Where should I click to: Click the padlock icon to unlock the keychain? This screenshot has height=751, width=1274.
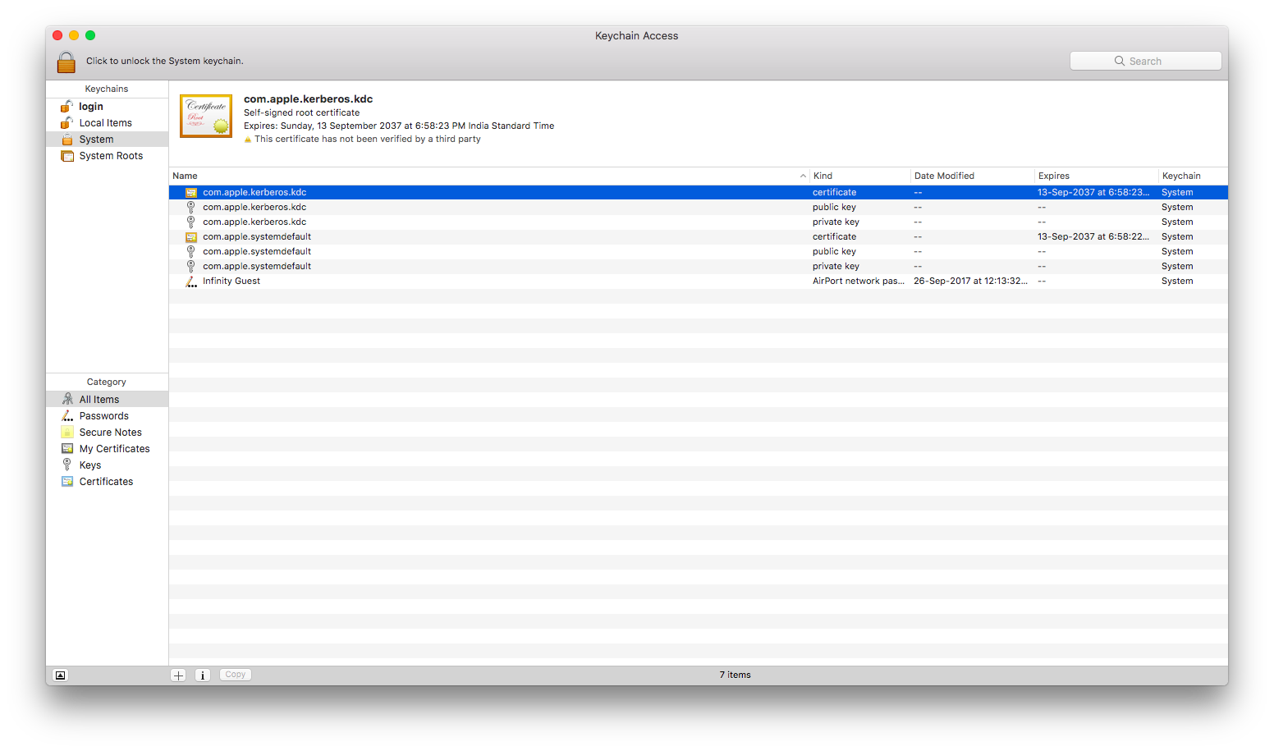pyautogui.click(x=66, y=62)
